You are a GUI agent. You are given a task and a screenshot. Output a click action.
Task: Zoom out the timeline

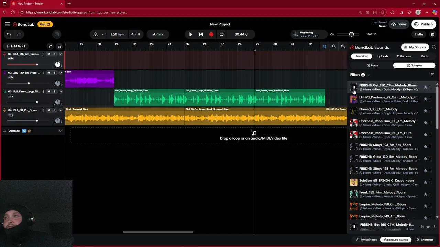(334, 46)
